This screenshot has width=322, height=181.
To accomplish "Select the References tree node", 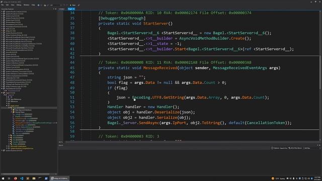I will click(x=14, y=102).
